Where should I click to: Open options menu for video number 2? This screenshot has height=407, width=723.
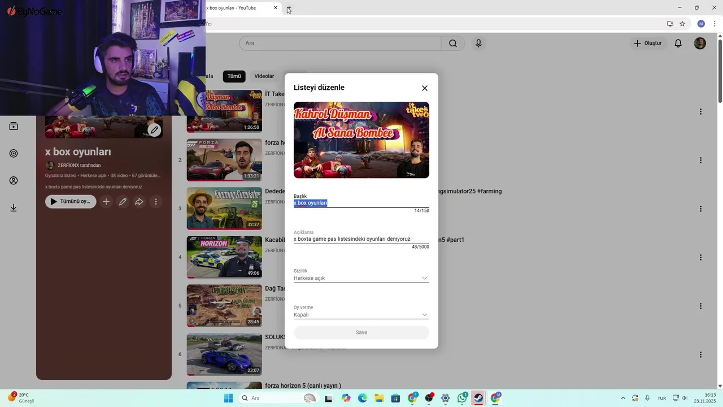click(700, 161)
